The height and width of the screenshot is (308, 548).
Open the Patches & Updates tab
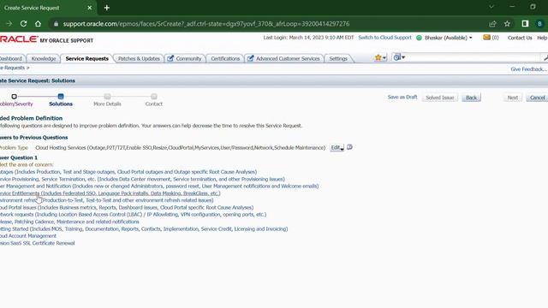[x=139, y=59]
